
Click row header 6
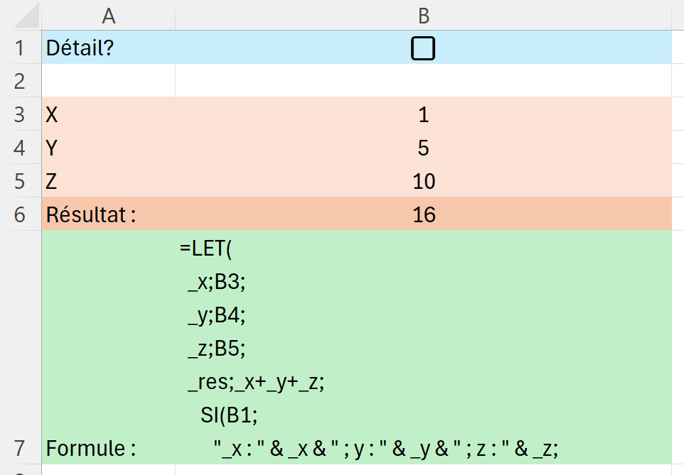(x=20, y=214)
